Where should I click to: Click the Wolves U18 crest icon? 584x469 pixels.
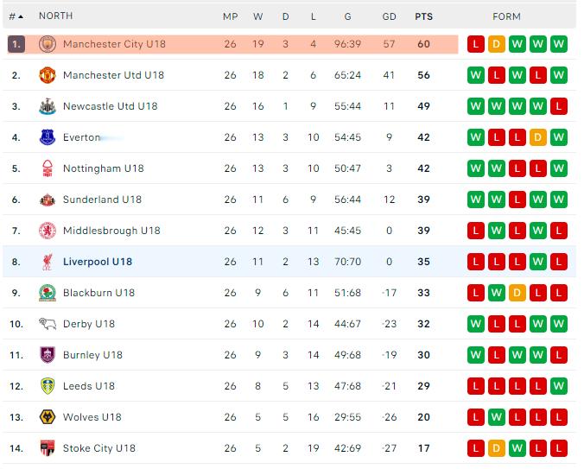point(48,417)
